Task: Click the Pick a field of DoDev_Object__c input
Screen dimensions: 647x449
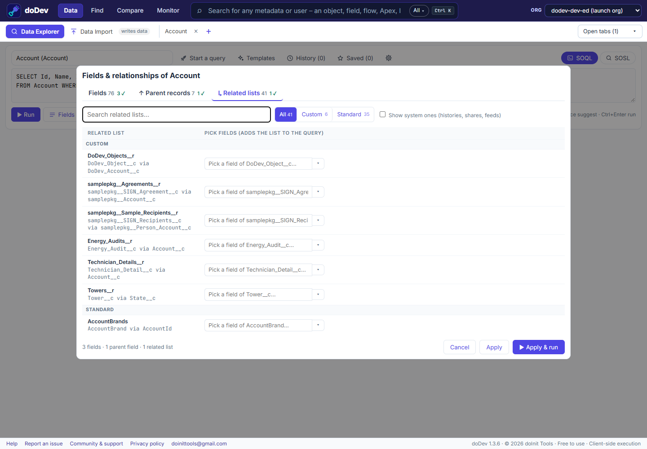Action: click(x=258, y=163)
